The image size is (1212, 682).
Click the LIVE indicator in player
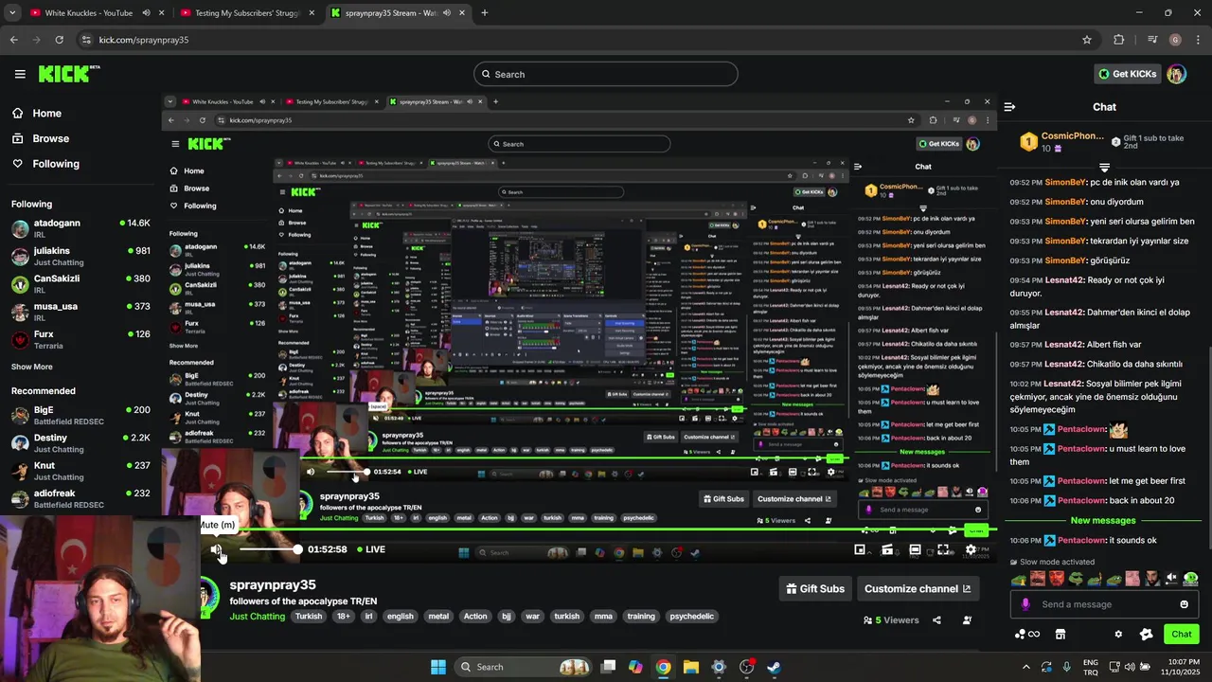371,549
